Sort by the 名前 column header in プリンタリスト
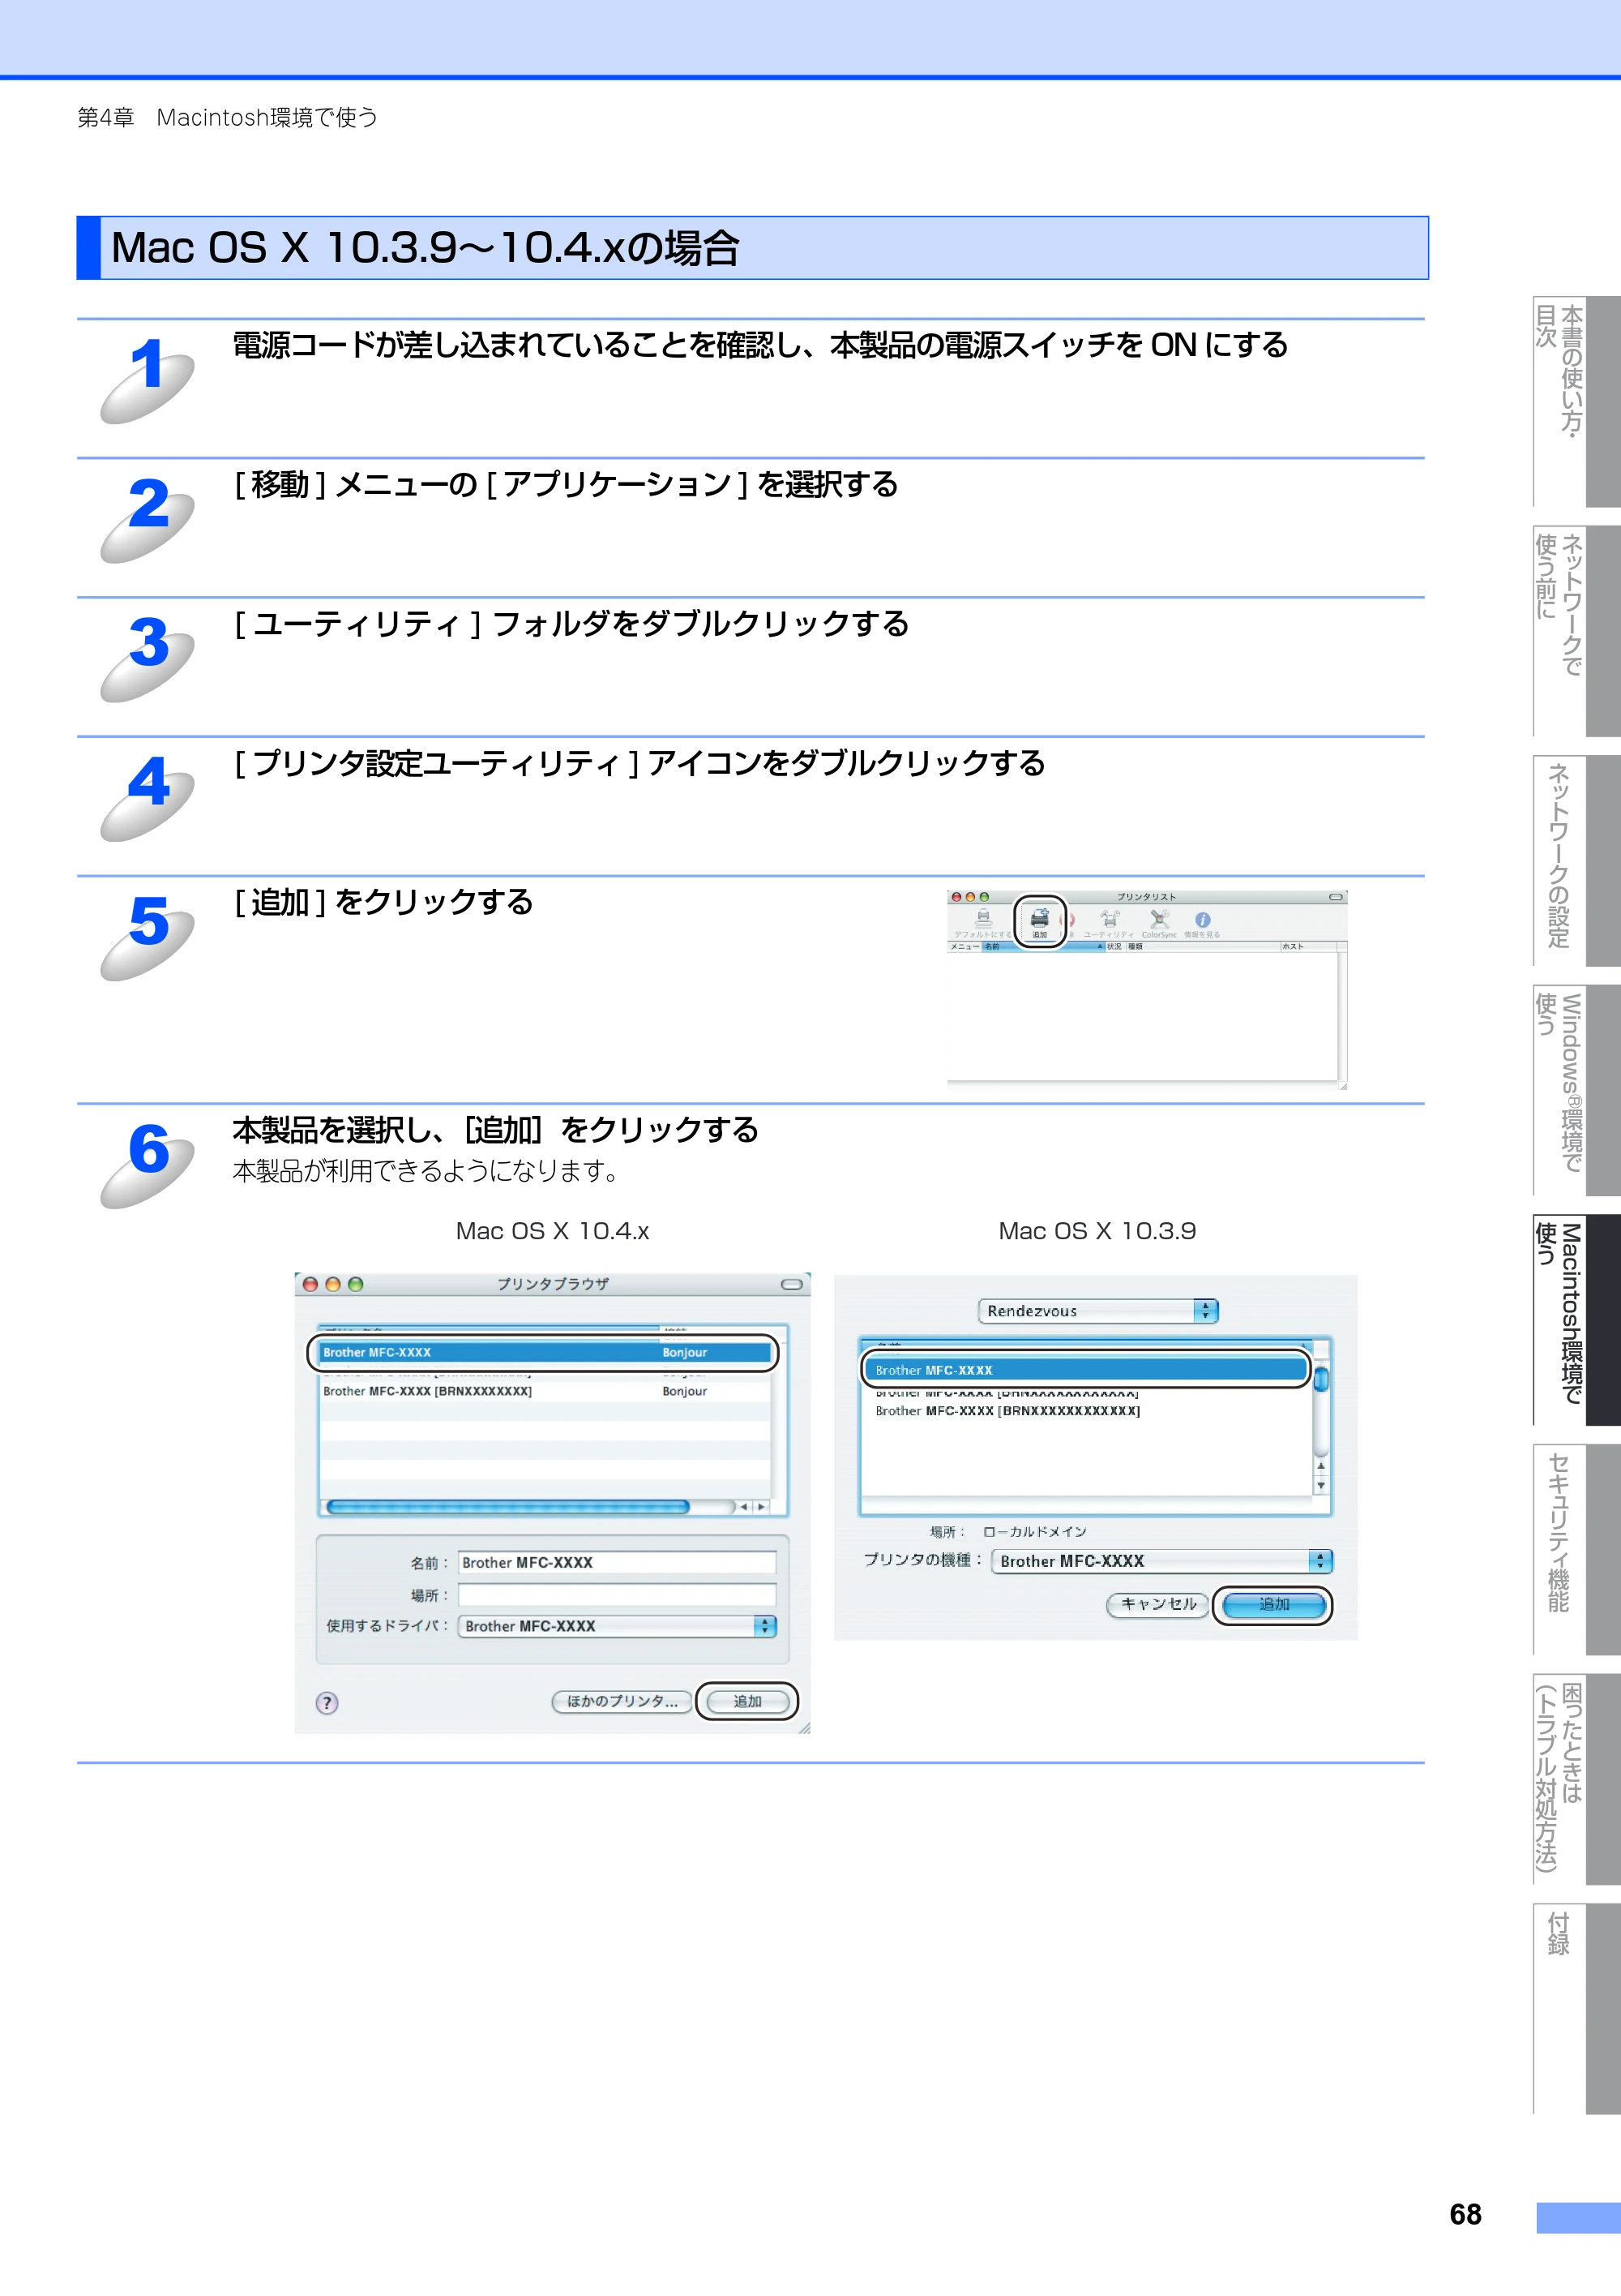1621x2296 pixels. tap(1041, 946)
